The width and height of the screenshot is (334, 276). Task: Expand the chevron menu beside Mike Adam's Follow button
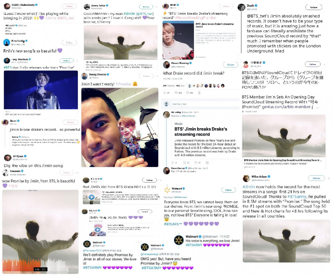[329, 178]
